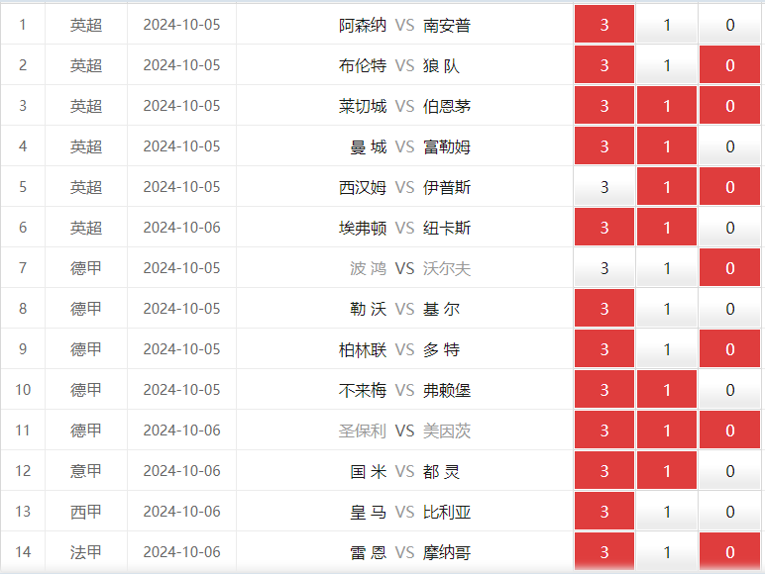Click the 西甲 league cell in row 13
Image resolution: width=765 pixels, height=574 pixels.
[86, 511]
